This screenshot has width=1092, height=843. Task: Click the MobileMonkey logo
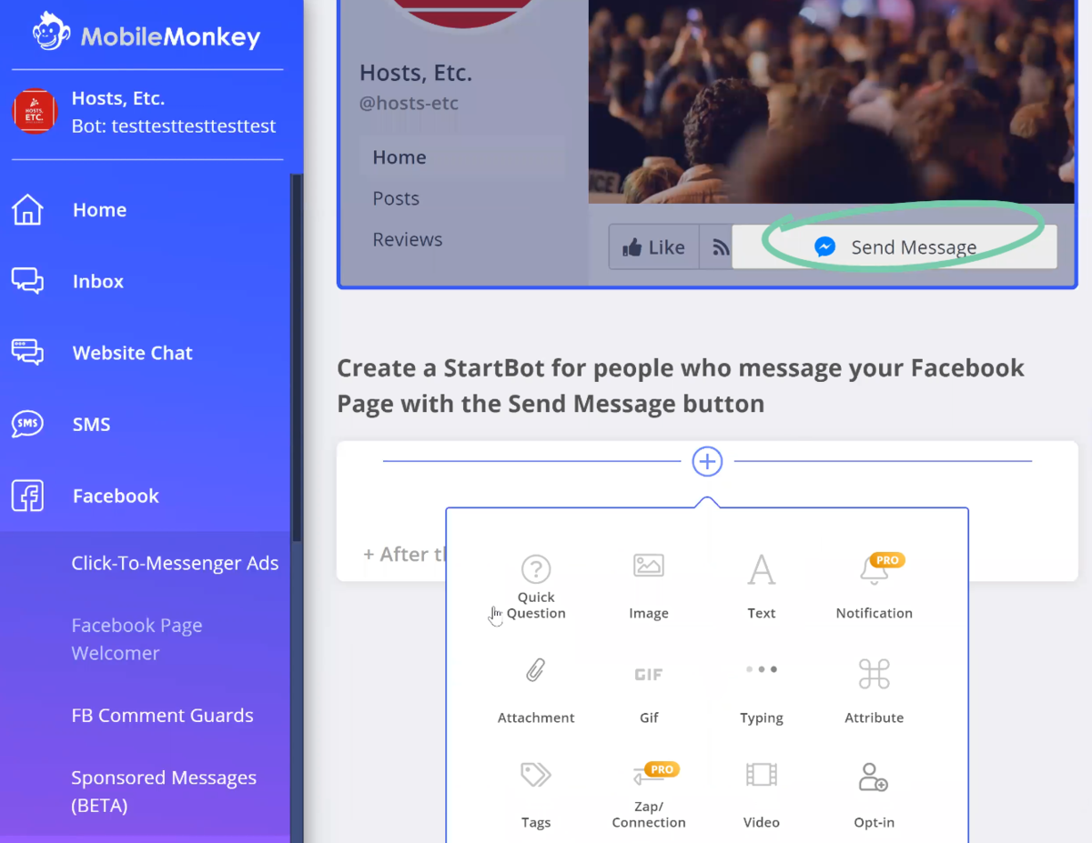pos(147,34)
